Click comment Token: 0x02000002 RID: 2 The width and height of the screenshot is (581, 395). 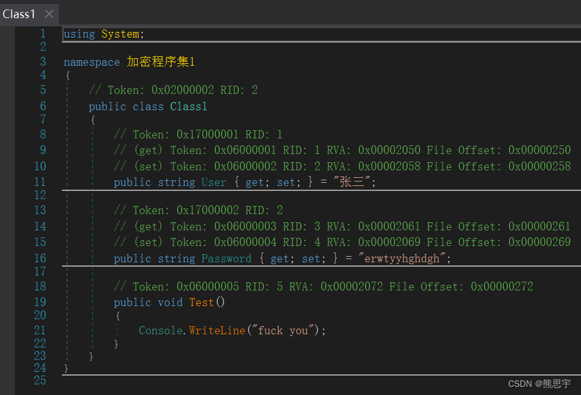point(173,90)
